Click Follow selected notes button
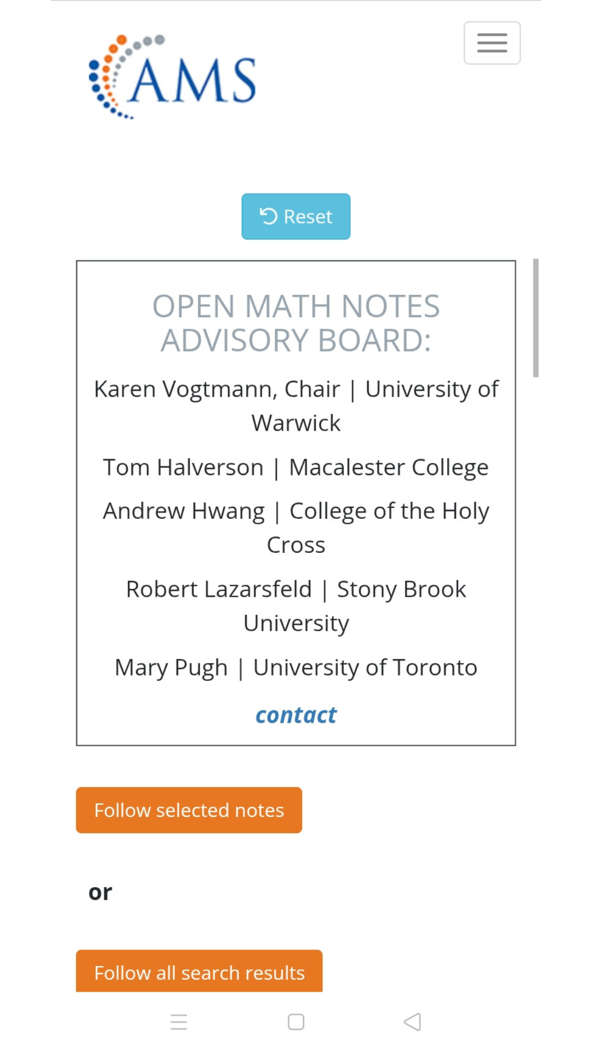 [189, 810]
